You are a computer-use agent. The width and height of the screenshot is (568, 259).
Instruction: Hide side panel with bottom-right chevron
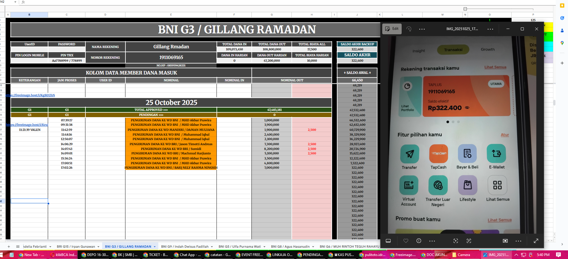[x=562, y=244]
